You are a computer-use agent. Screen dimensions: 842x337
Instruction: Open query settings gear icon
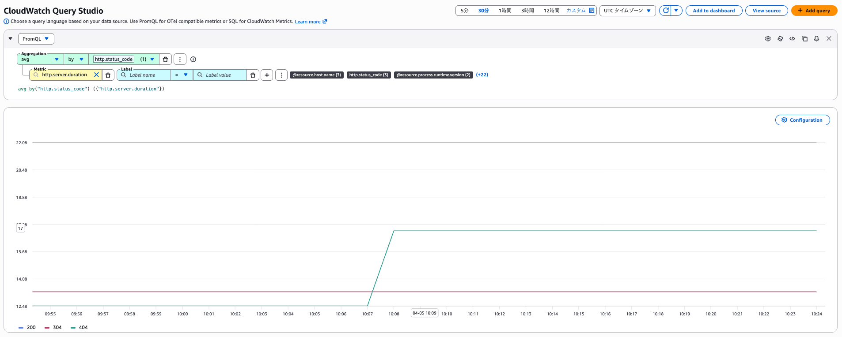click(768, 39)
